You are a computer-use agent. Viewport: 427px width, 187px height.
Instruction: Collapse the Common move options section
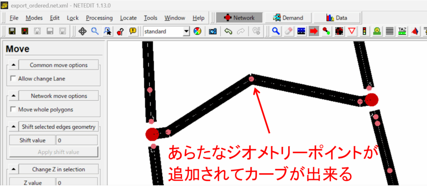click(14, 65)
